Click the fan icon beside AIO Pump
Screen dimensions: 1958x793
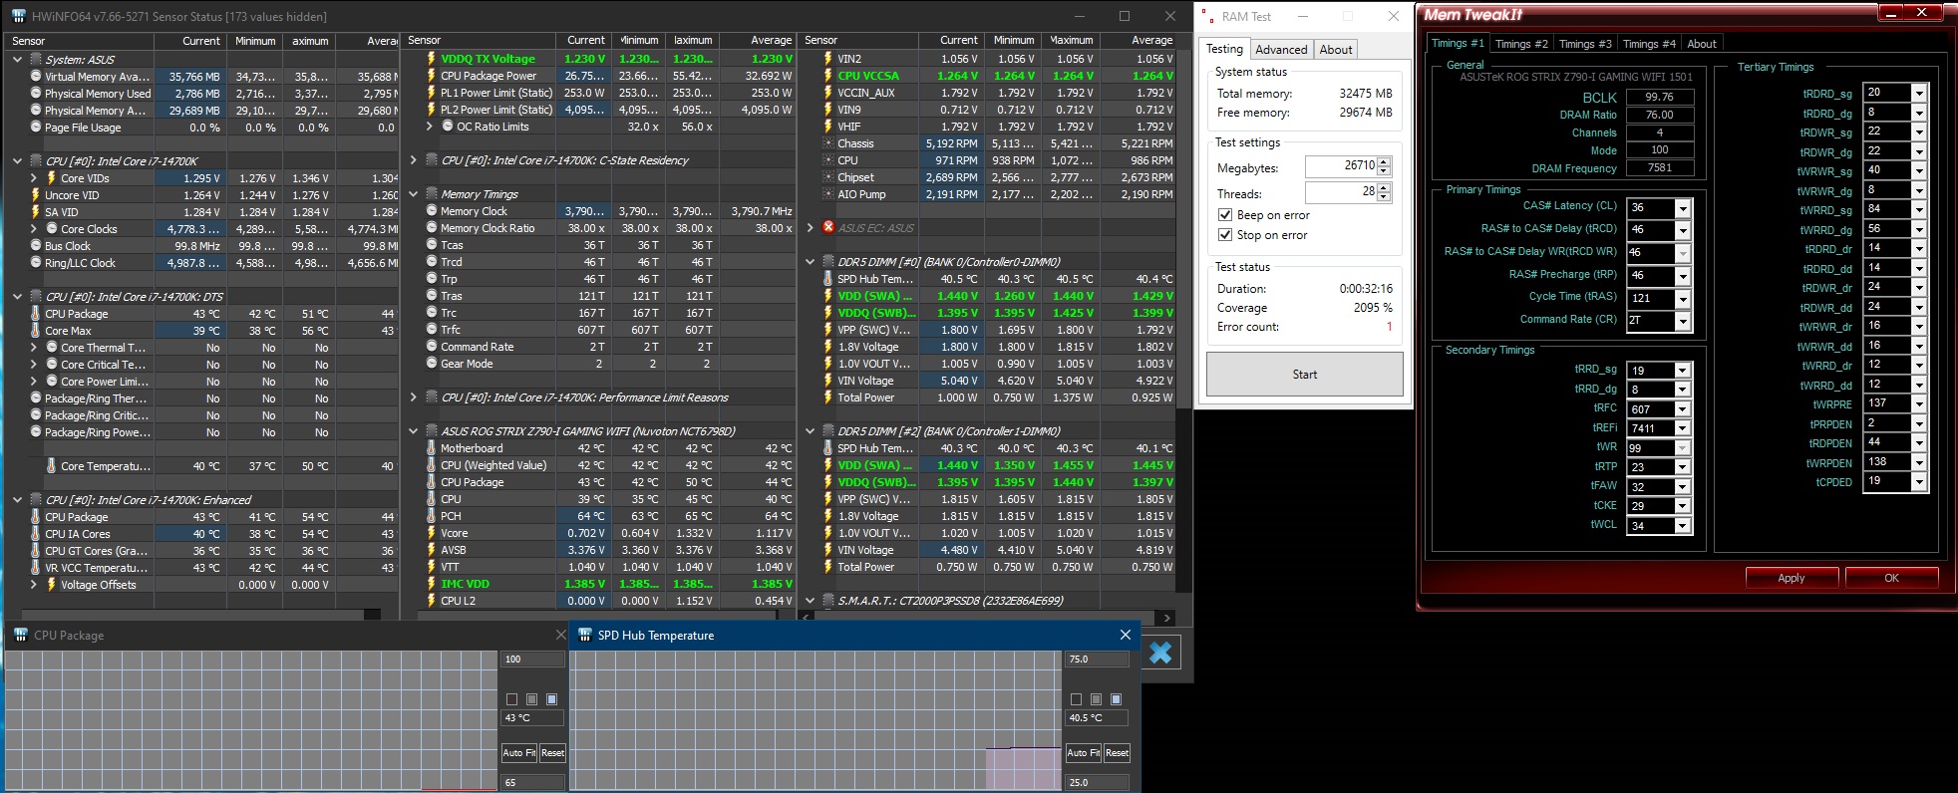pyautogui.click(x=828, y=194)
